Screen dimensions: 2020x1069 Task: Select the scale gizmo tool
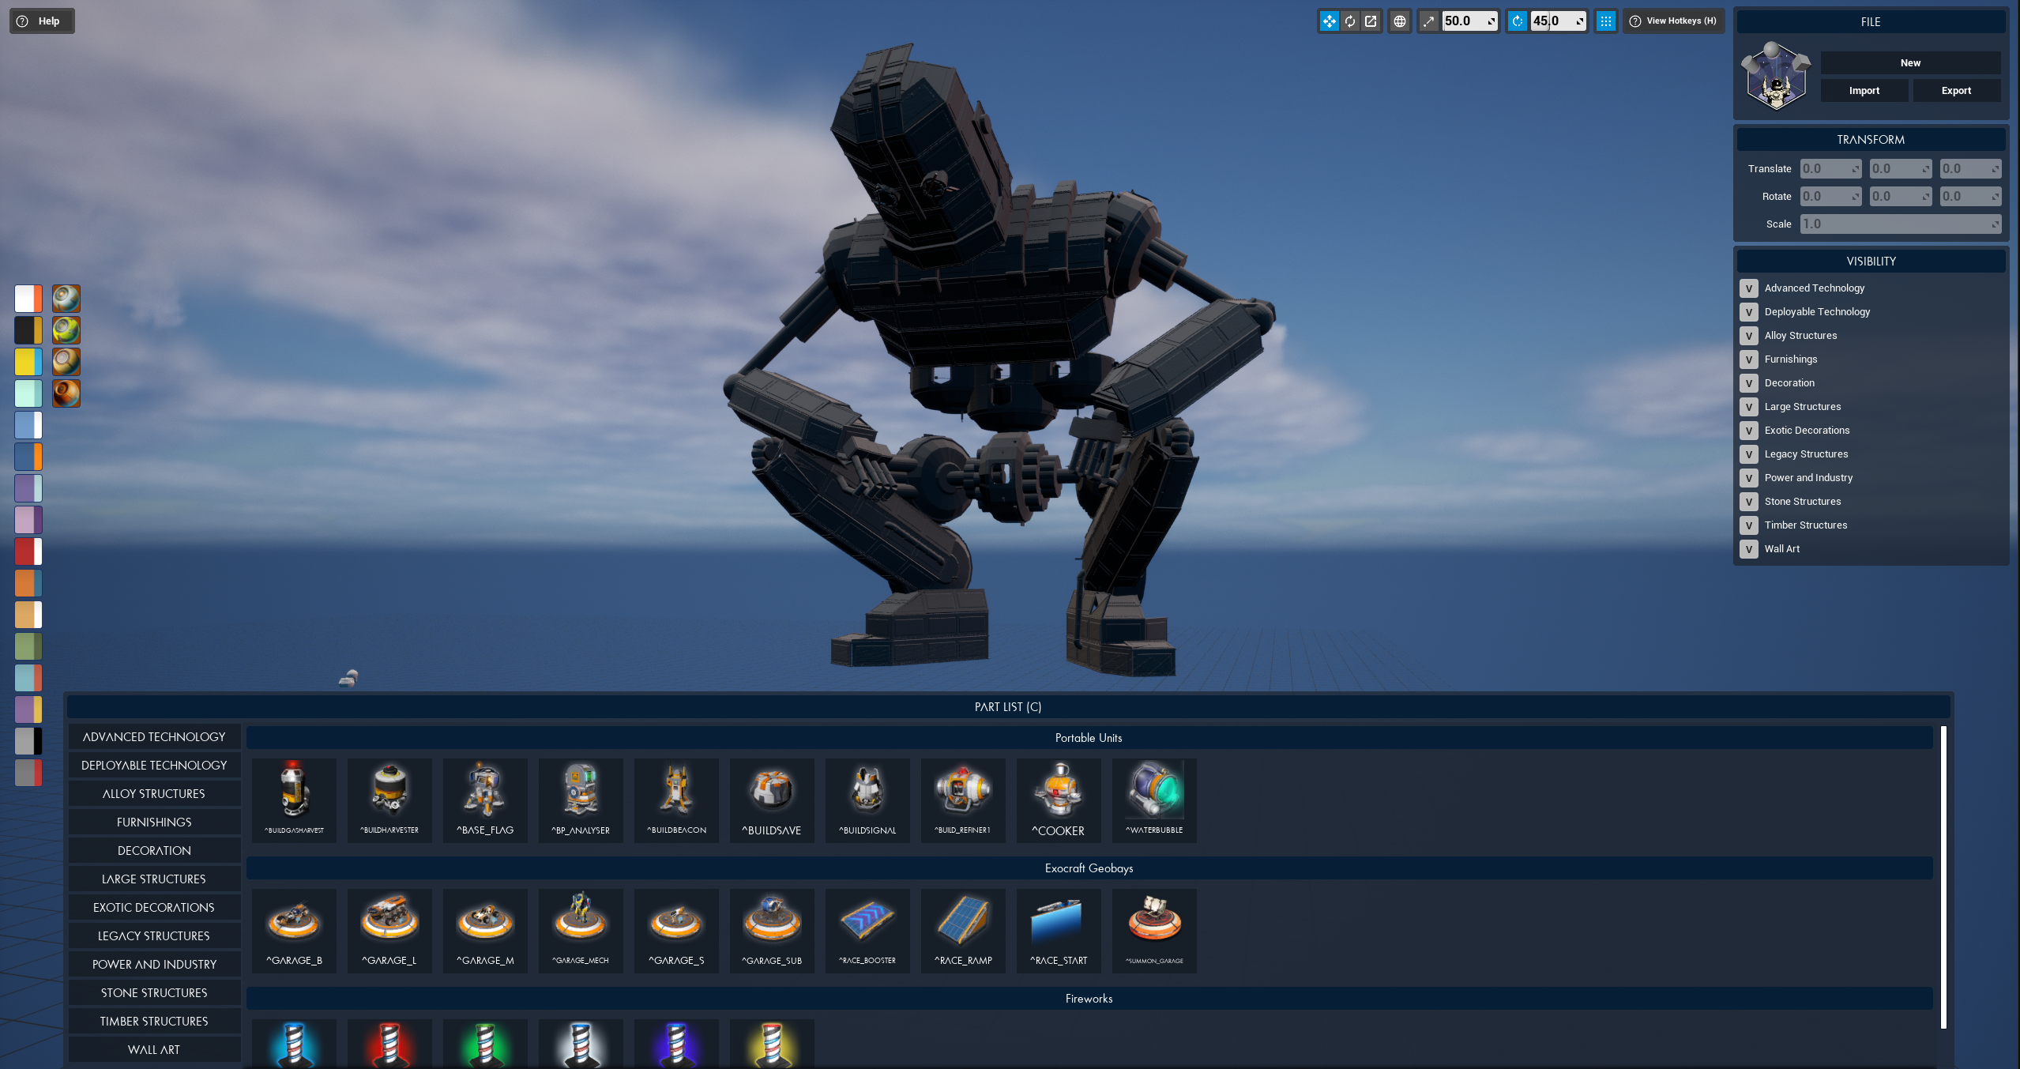[1371, 21]
